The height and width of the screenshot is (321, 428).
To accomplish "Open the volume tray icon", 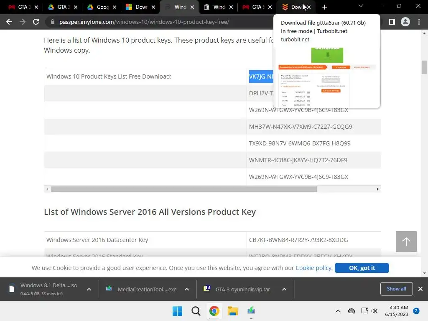I will 374,311.
